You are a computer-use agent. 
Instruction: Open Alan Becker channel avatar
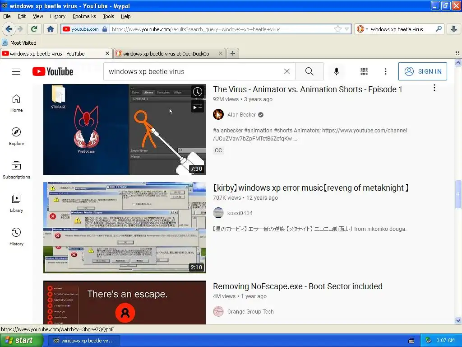coord(218,114)
